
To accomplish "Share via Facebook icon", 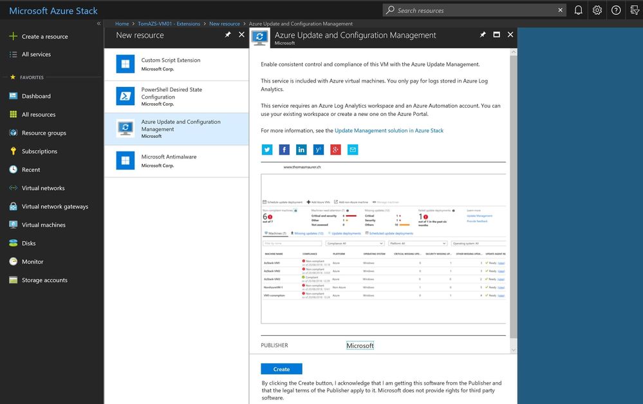I will [284, 149].
